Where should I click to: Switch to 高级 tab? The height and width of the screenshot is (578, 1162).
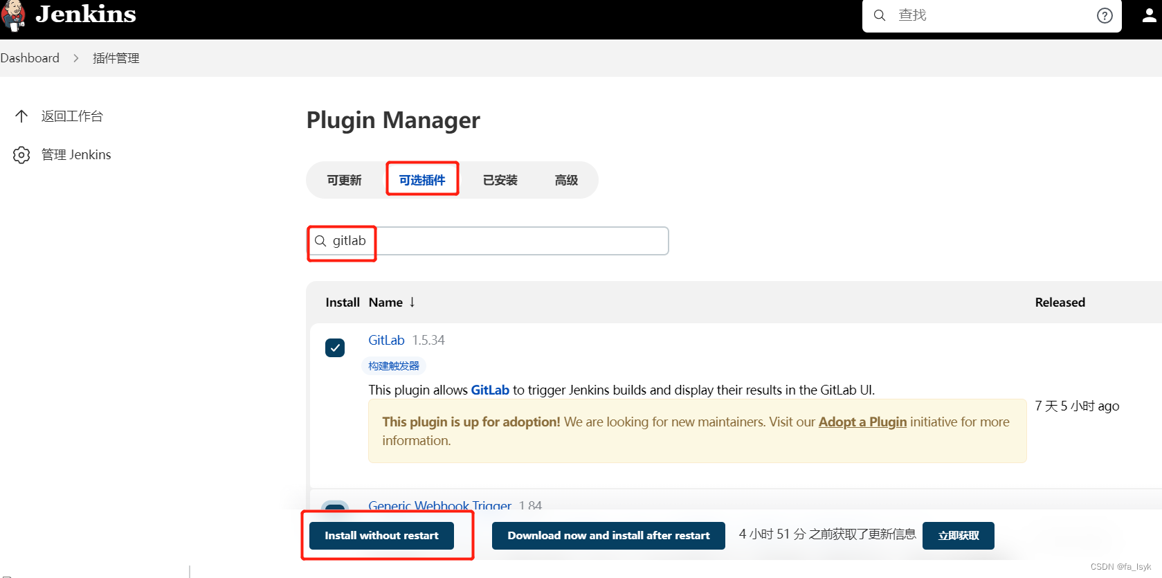point(566,180)
